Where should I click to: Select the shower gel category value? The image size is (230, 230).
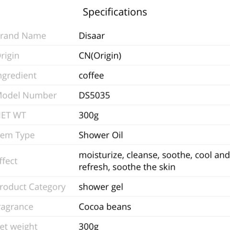(x=101, y=187)
